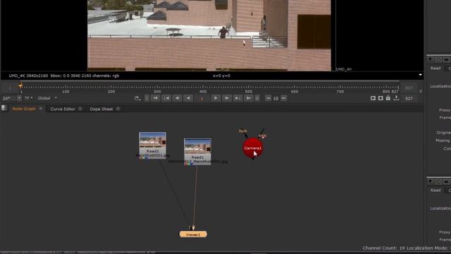Select the Read1 node
The image size is (451, 254).
click(197, 151)
